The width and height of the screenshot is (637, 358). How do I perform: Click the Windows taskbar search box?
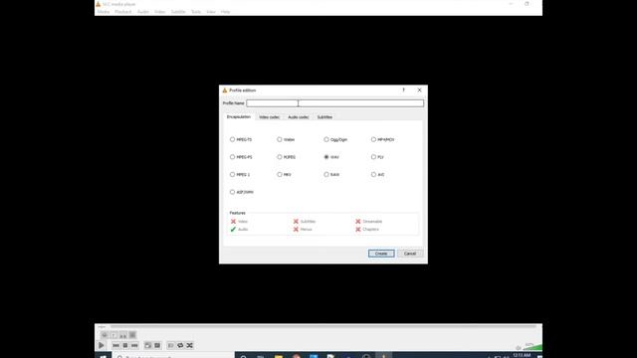(x=173, y=356)
